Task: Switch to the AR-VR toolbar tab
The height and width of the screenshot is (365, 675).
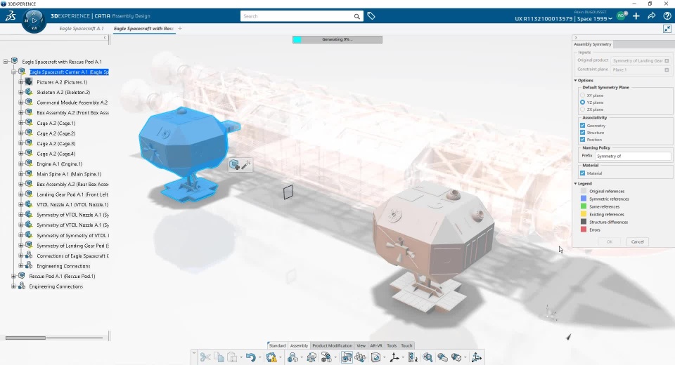Action: pos(376,345)
